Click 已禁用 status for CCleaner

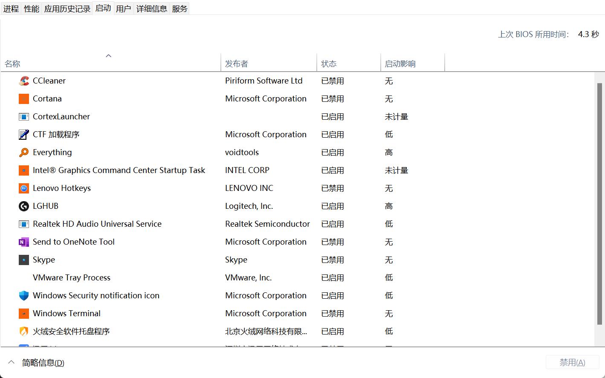[333, 81]
